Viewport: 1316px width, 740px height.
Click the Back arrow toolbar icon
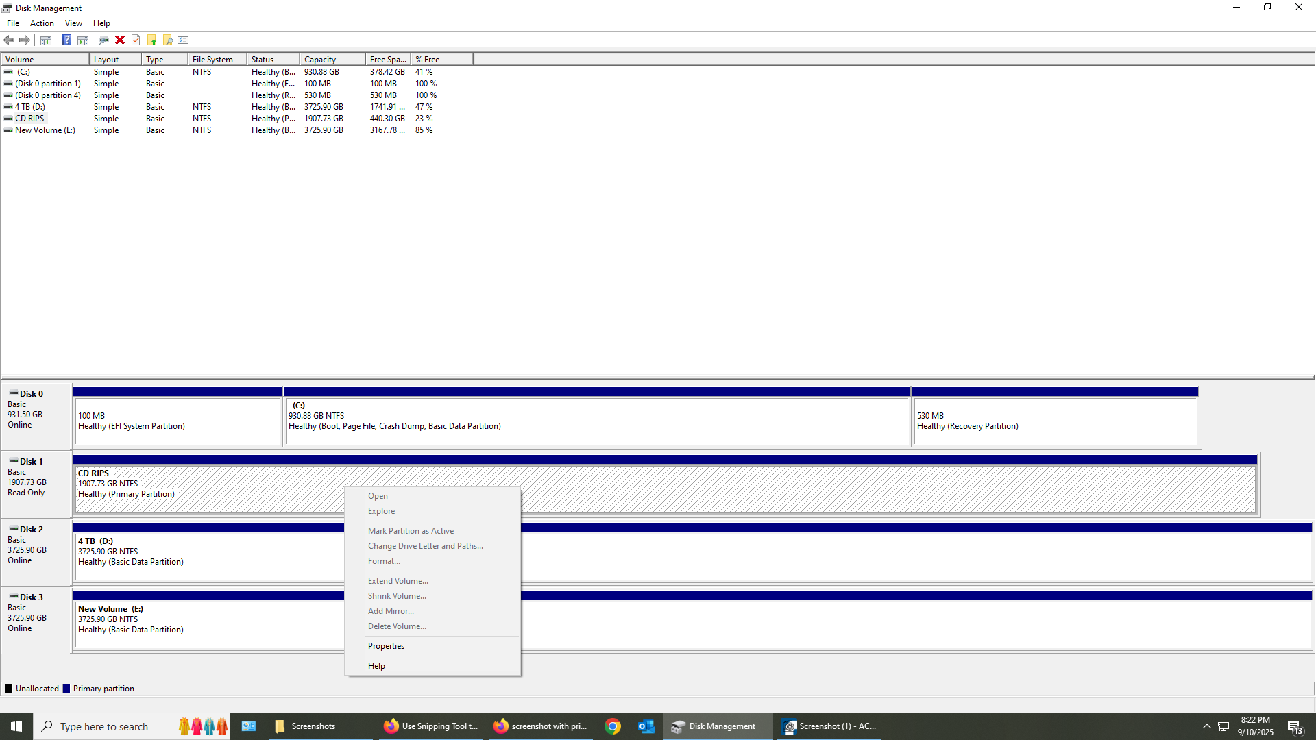[9, 40]
